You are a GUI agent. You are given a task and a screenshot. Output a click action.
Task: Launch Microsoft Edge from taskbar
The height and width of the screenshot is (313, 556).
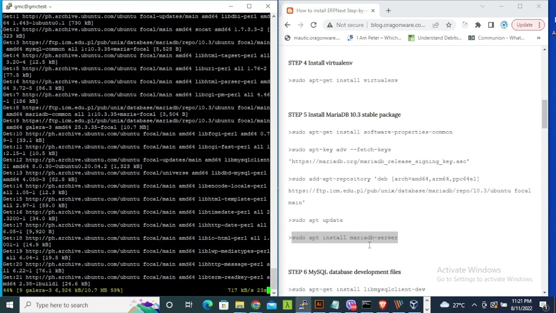click(x=208, y=305)
